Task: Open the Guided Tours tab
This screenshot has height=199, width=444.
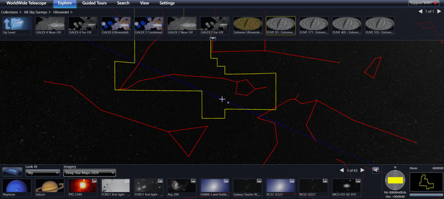Action: [x=94, y=3]
